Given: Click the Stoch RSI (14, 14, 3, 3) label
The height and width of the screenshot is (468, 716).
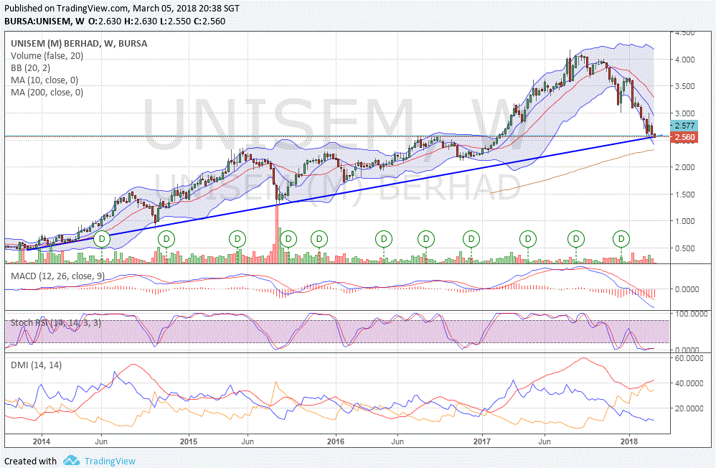Looking at the screenshot, I should point(56,323).
